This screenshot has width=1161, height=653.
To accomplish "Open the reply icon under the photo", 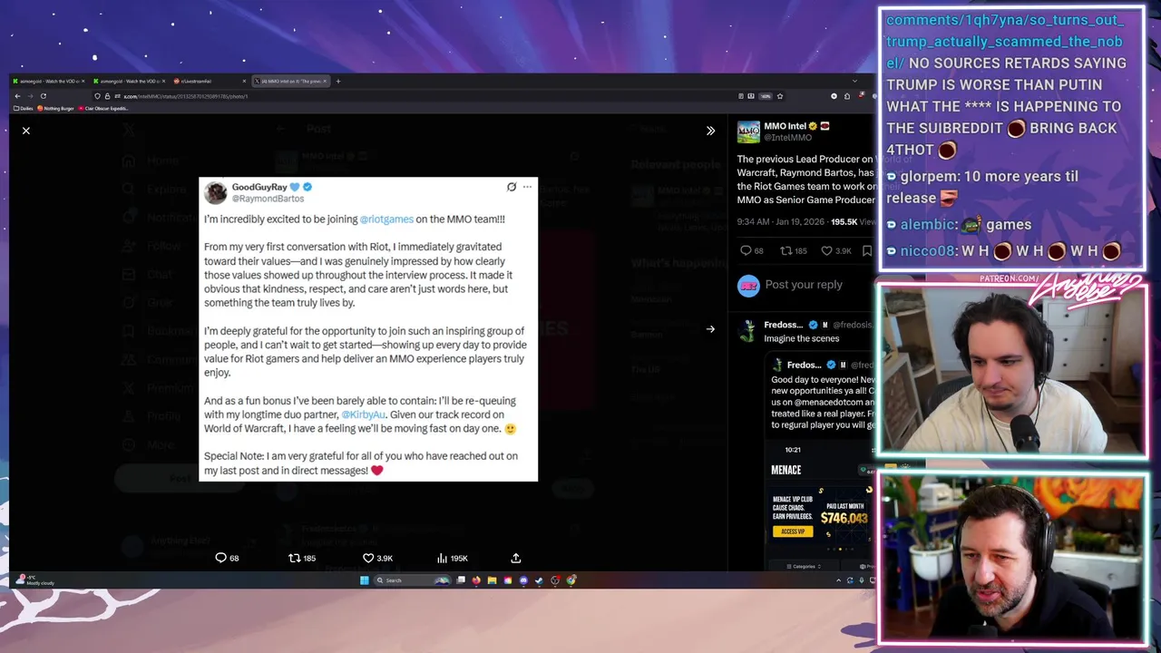I will coord(220,558).
